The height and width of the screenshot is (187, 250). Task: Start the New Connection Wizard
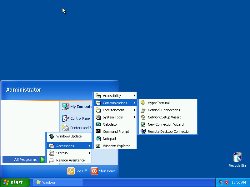(168, 124)
